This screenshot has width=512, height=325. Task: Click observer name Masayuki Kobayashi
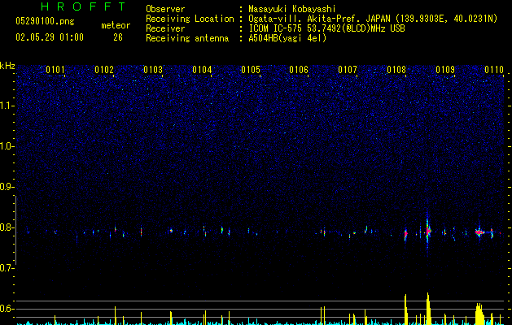[292, 9]
